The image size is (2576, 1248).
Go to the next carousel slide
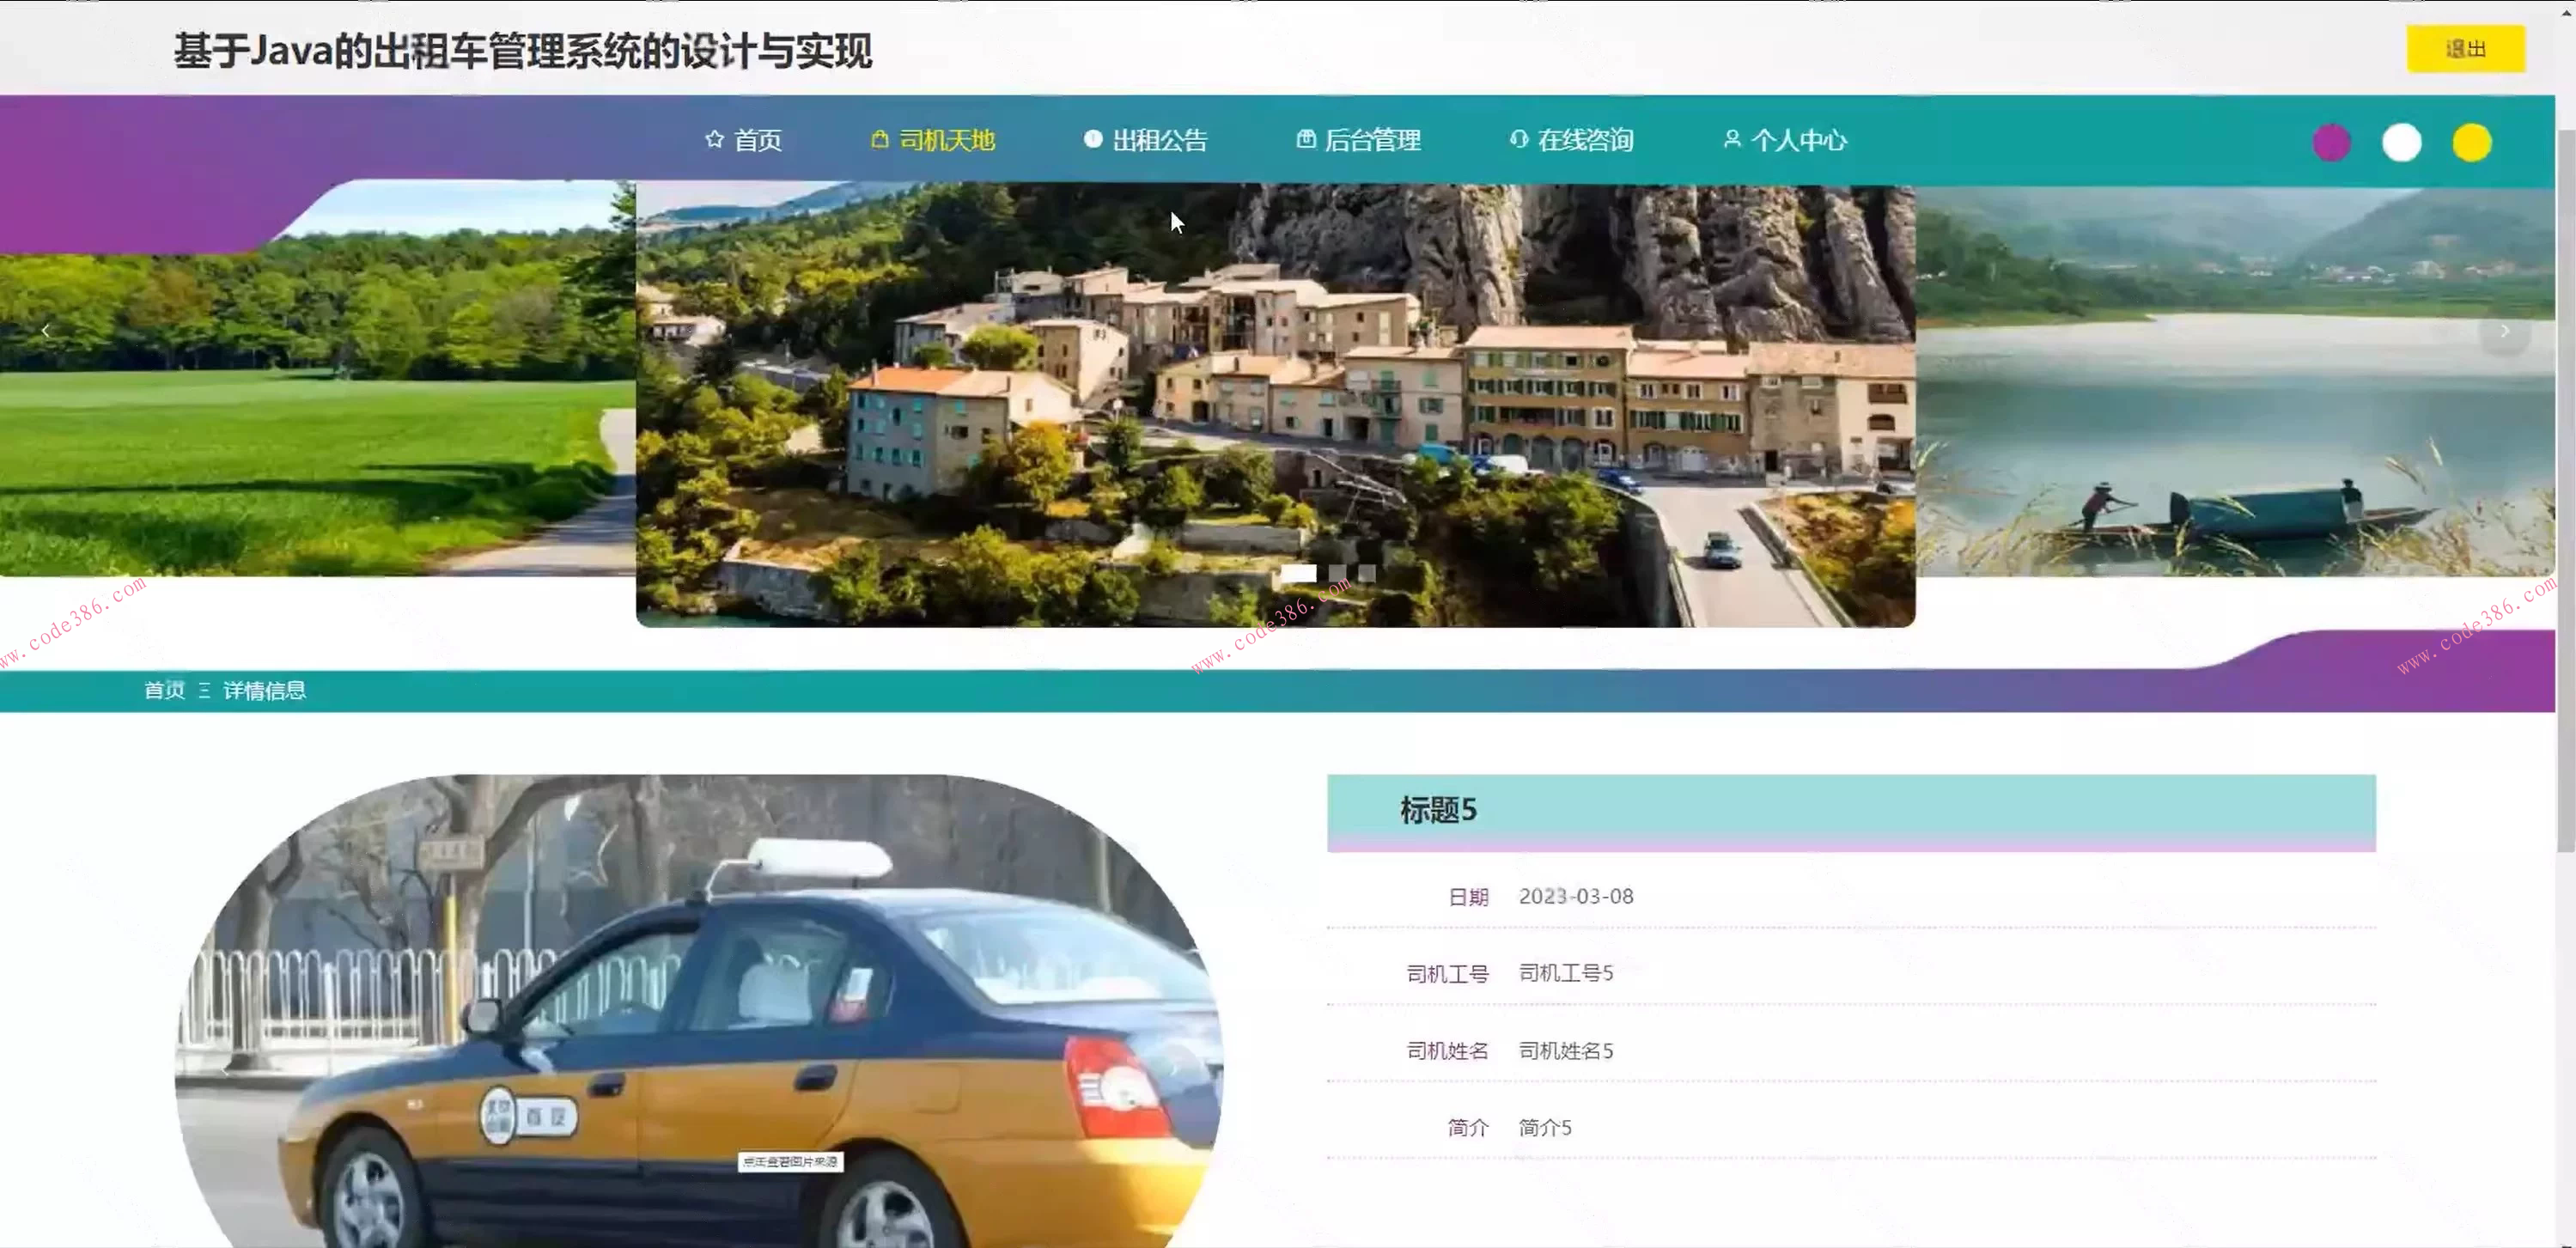(x=2504, y=331)
